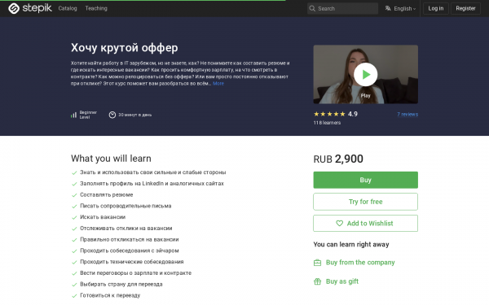The height and width of the screenshot is (305, 489).
Task: Click the heart icon in Add to Wishlist
Action: click(339, 223)
